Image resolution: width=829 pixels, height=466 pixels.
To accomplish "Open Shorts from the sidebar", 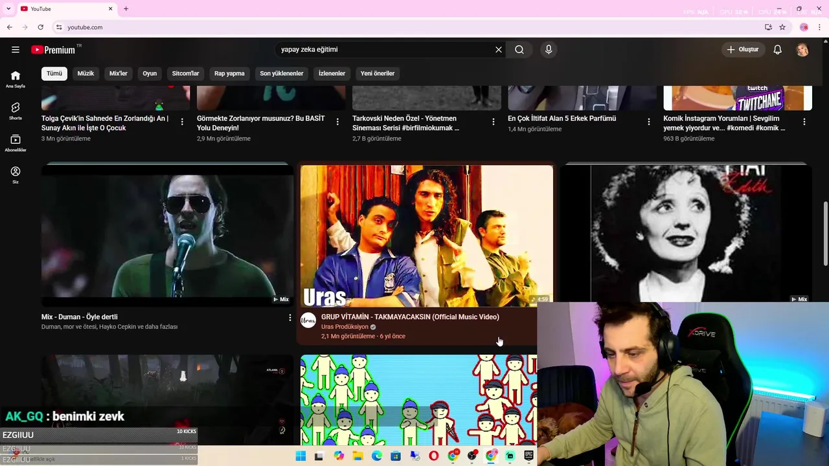I will (x=16, y=111).
